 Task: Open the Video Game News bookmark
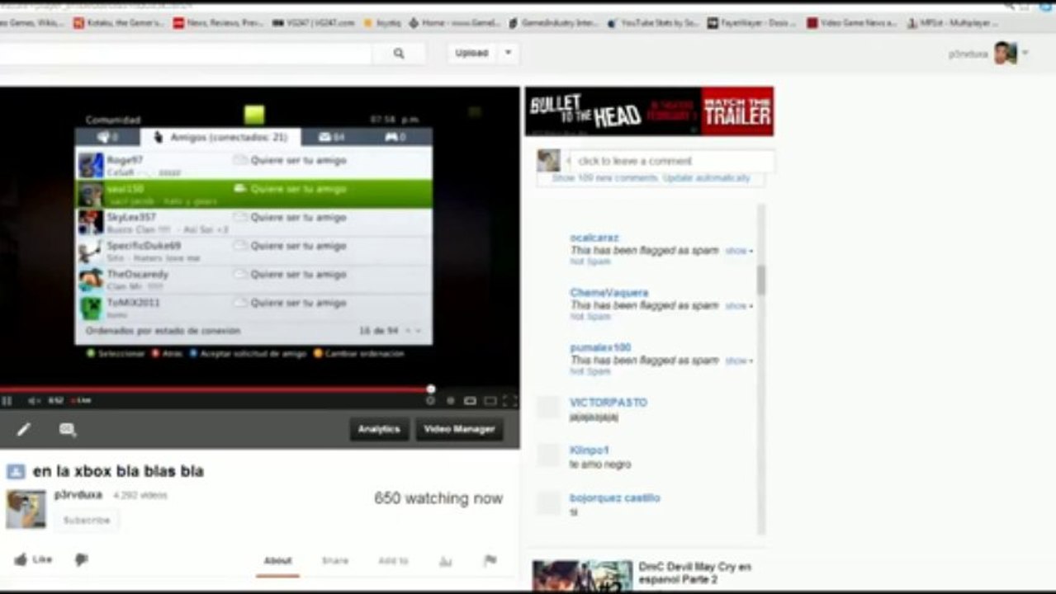(x=850, y=23)
